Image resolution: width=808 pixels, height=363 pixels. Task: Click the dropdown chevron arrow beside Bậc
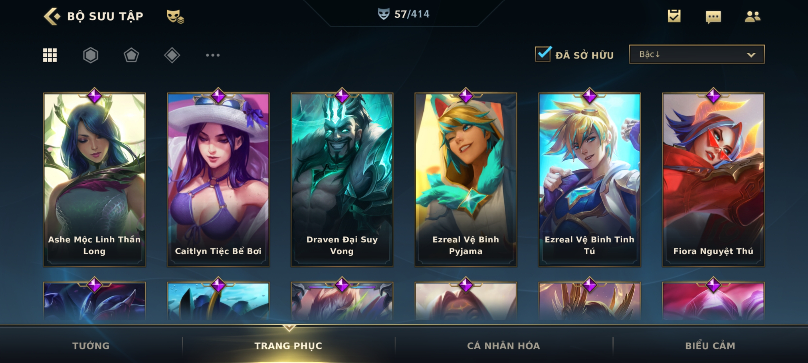click(751, 55)
